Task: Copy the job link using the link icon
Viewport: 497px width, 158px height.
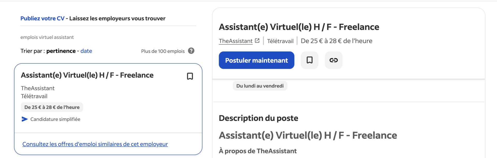Action: coord(333,60)
